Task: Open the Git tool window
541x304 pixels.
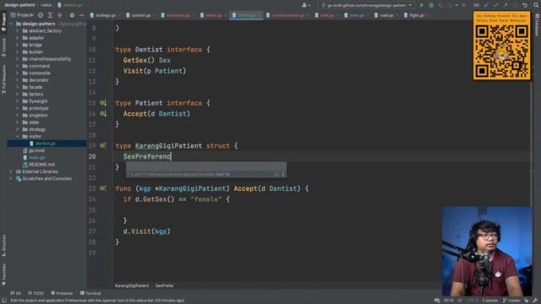Action: point(15,293)
